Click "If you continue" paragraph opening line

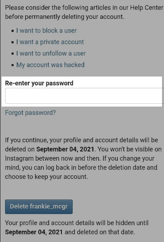(x=81, y=140)
